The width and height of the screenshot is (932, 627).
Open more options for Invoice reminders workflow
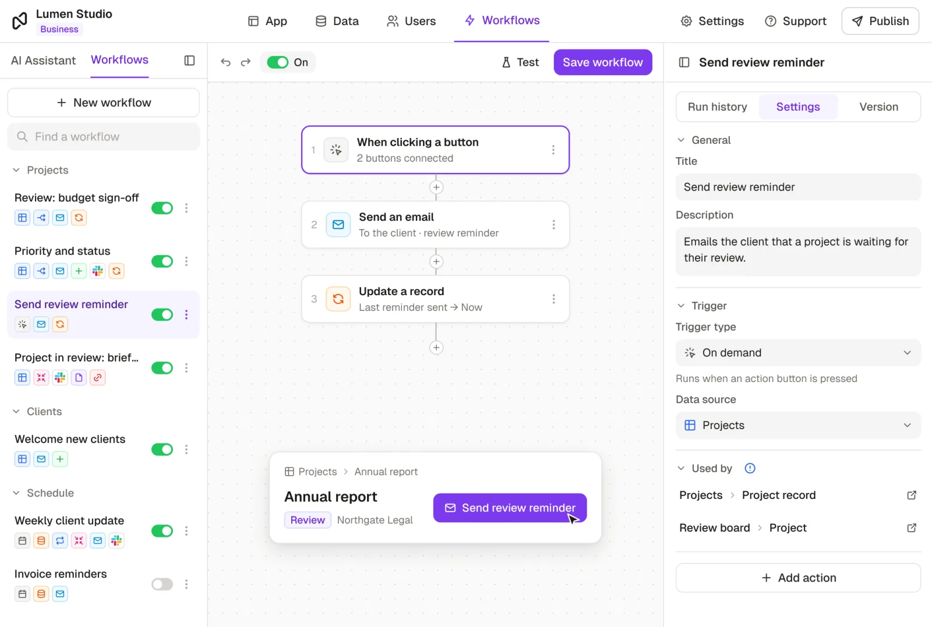tap(186, 584)
